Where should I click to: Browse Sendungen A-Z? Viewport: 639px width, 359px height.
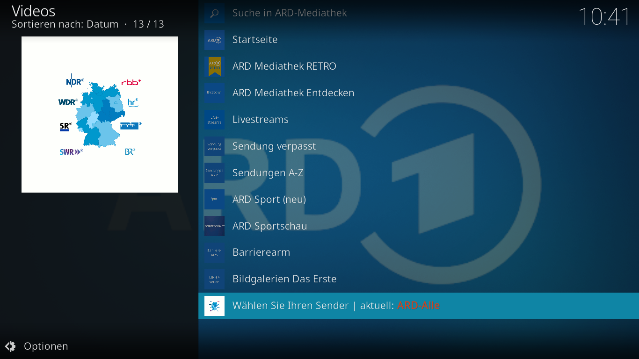pos(419,173)
